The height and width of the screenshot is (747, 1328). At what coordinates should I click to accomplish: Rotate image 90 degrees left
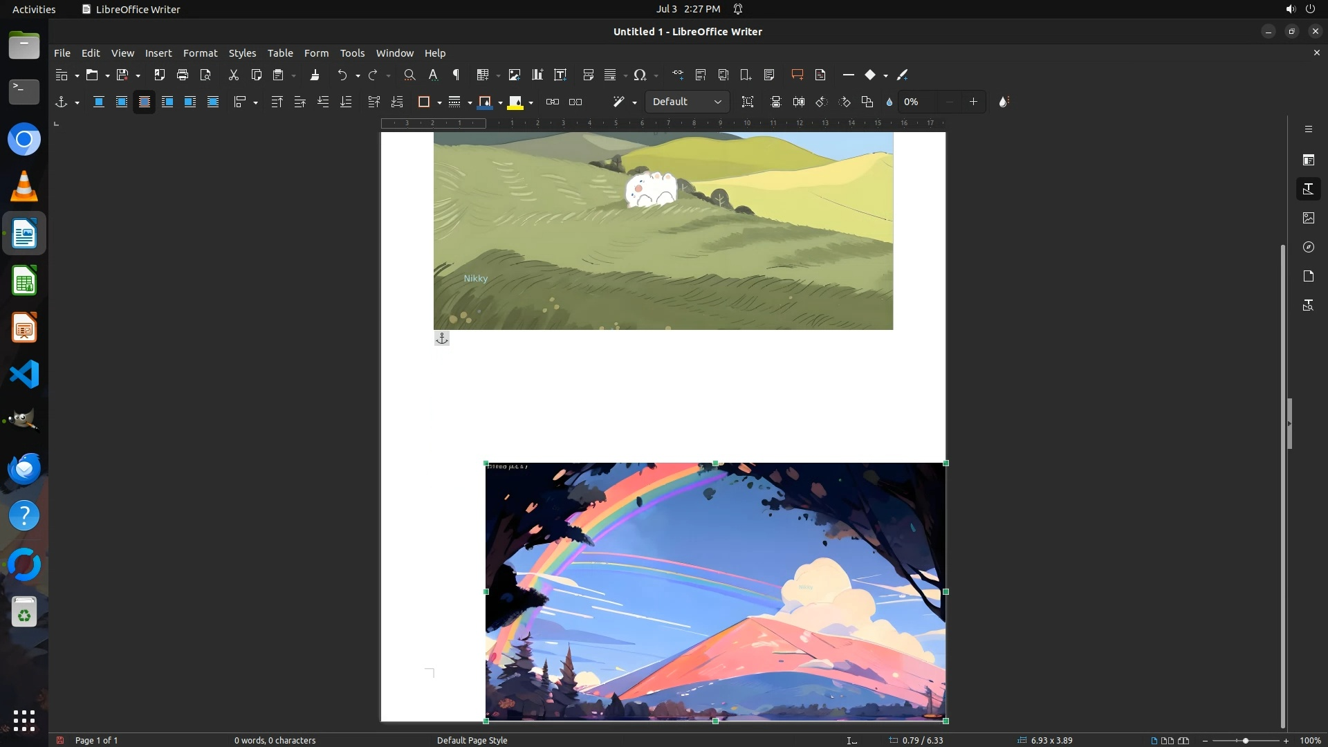822,102
